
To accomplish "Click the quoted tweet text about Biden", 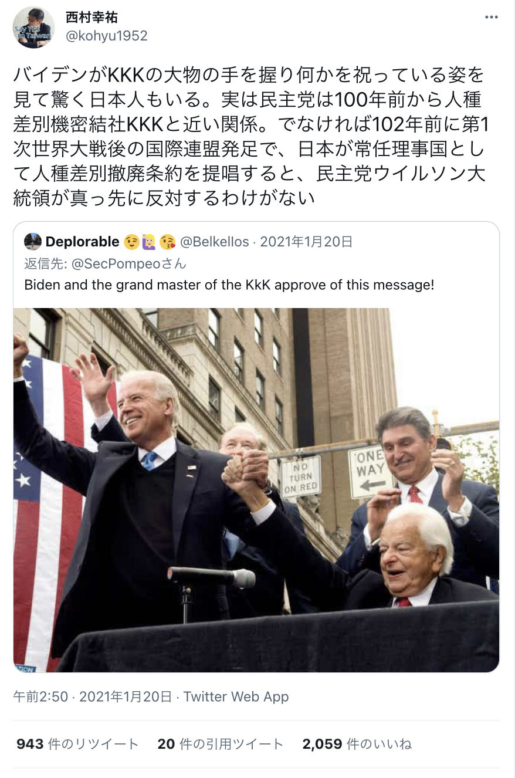I will [x=229, y=286].
